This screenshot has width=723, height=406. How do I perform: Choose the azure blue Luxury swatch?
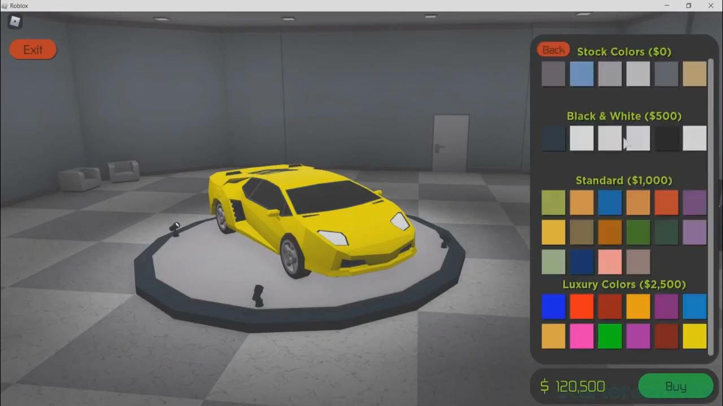coord(695,306)
